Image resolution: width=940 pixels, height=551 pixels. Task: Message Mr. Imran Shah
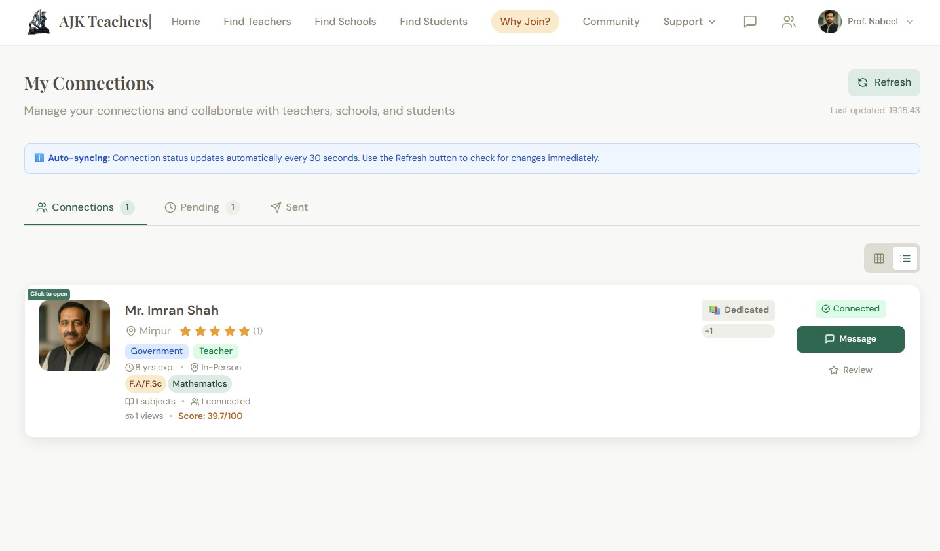850,339
